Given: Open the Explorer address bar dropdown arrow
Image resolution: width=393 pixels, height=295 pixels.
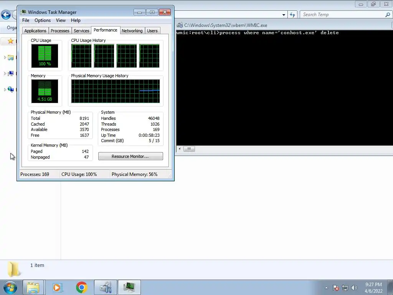Looking at the screenshot, I should click(284, 15).
